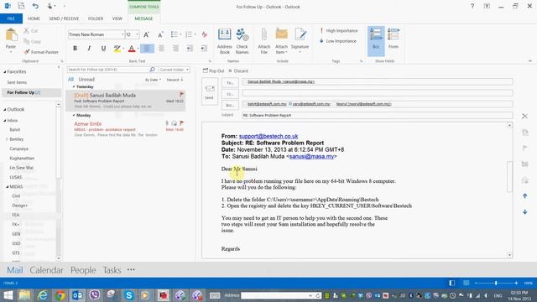
Task: Open Aznar Embi message in list
Action: click(125, 129)
